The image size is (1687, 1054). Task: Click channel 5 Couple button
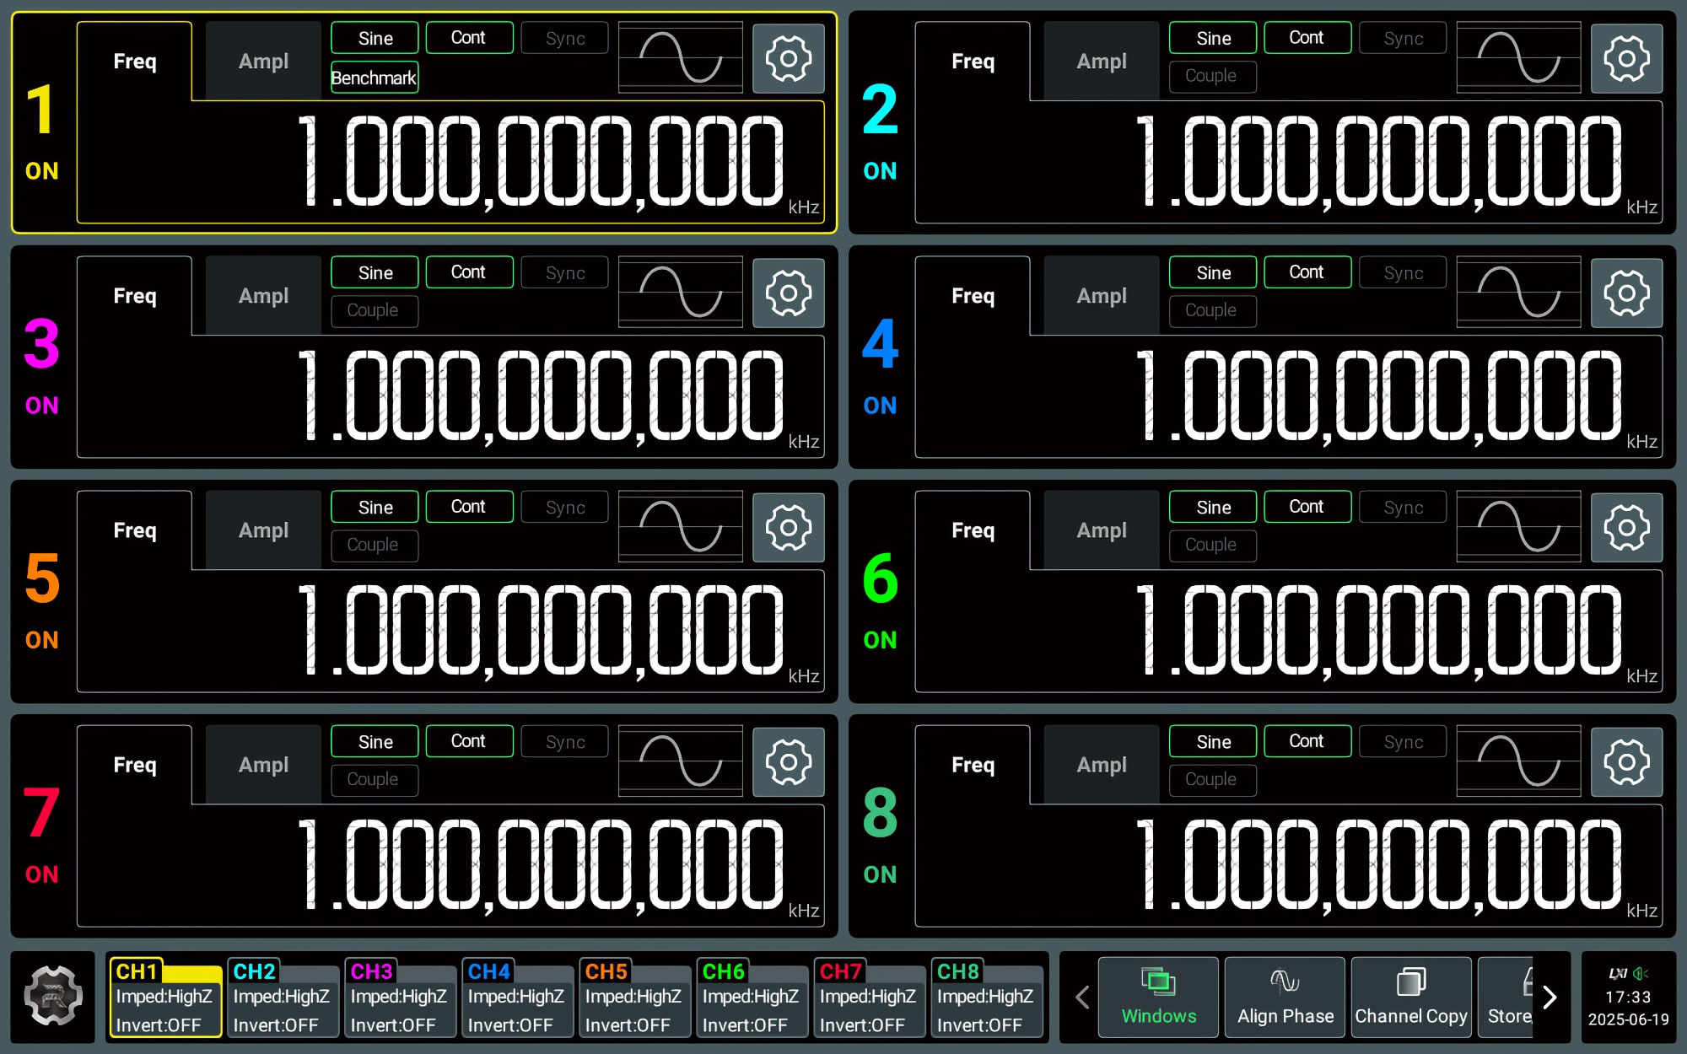[375, 546]
